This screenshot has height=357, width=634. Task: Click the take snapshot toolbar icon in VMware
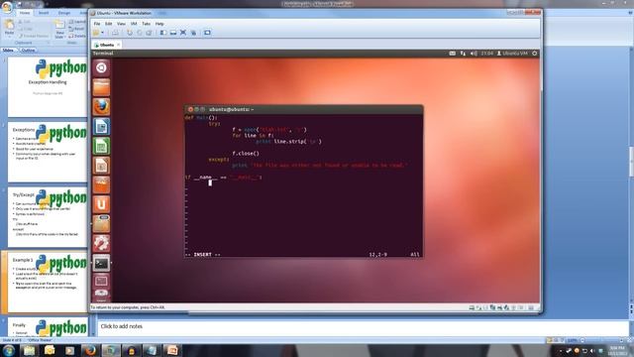click(x=130, y=33)
